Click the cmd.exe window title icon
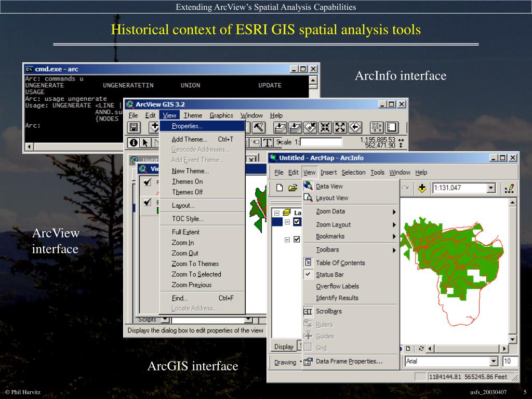The width and height of the screenshot is (532, 399). point(29,69)
